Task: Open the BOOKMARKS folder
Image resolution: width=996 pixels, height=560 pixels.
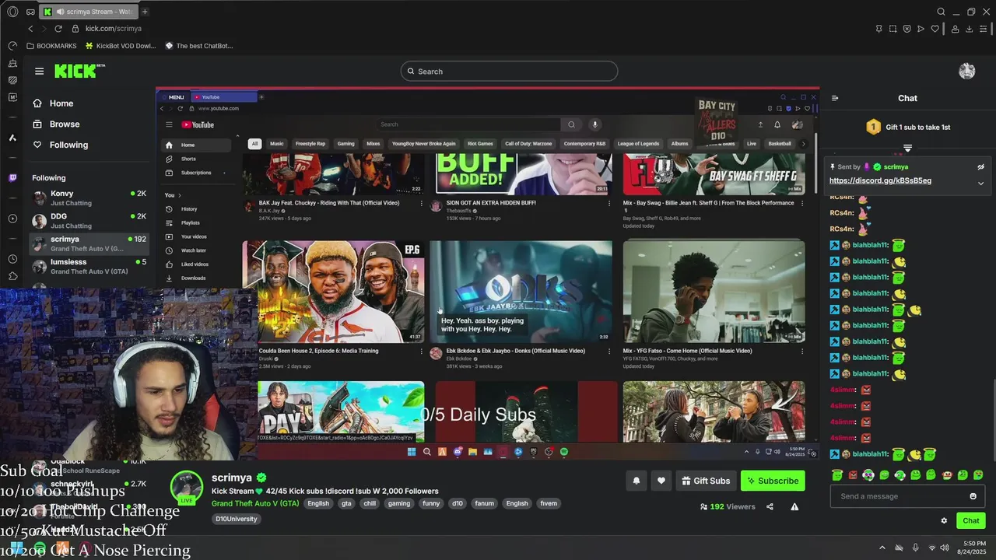Action: (x=51, y=46)
